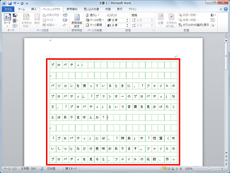Viewport: 230px width, 173px height.
Task: Click the ページ: 1/2 page indicator
Action: point(10,169)
